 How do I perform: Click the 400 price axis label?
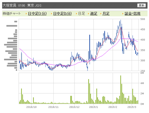point(142,40)
